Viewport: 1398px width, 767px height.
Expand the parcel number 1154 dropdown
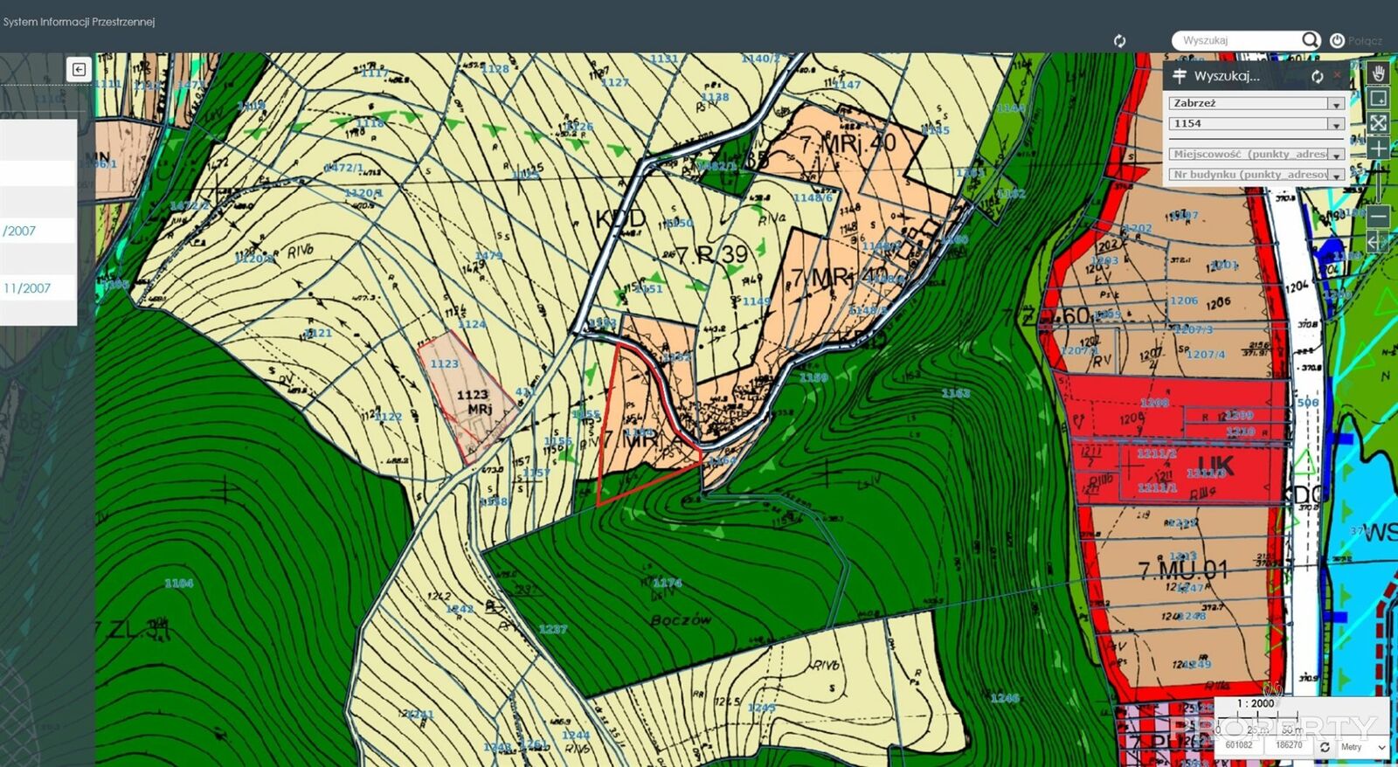tap(1335, 125)
